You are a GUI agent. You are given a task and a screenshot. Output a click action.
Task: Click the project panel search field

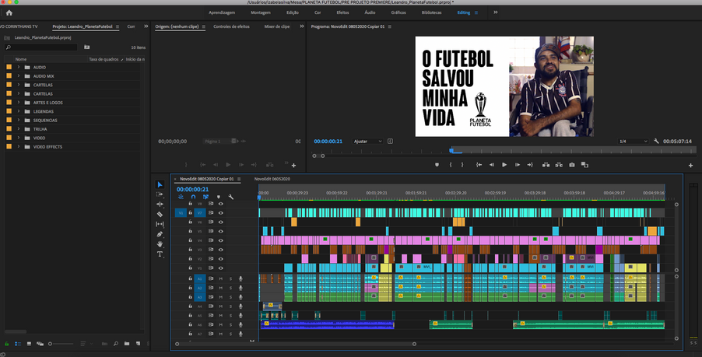(43, 47)
